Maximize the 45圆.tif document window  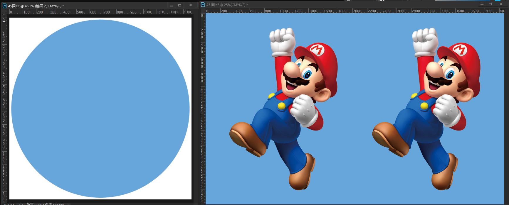180,5
